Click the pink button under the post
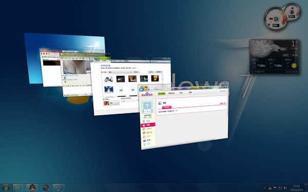 [x=166, y=107]
